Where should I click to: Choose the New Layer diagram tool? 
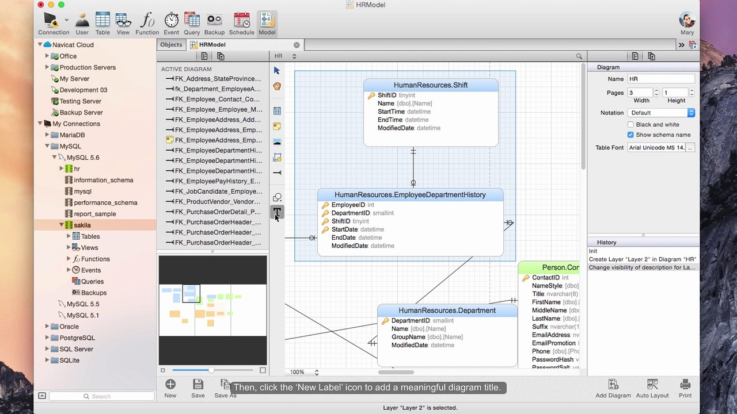click(277, 157)
